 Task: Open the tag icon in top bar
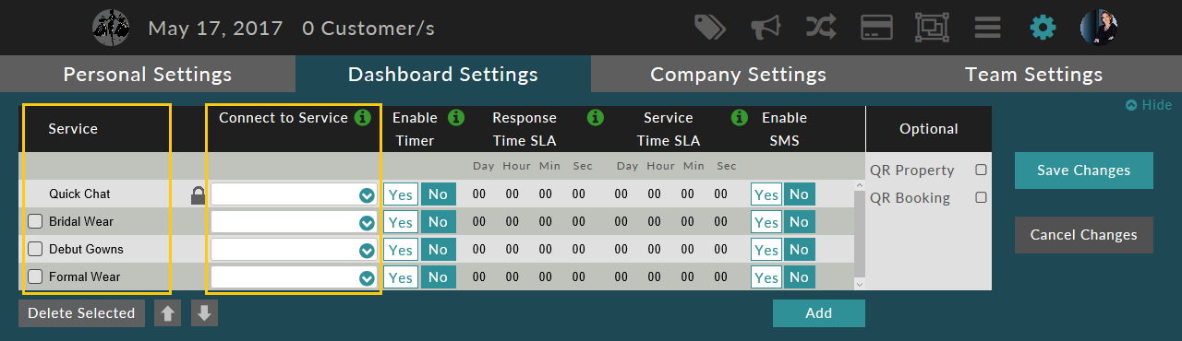coord(710,28)
